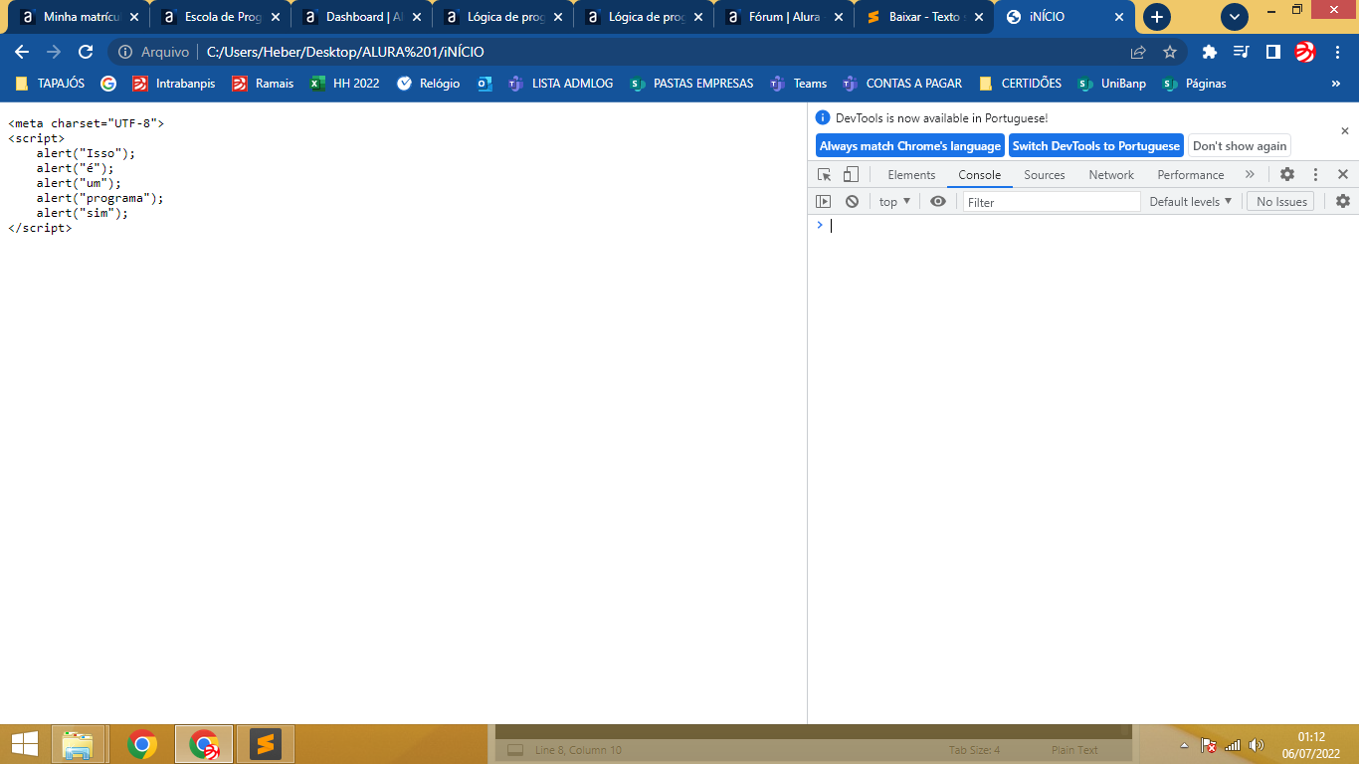Open the tab search chevron button
This screenshot has width=1359, height=764.
(x=1235, y=17)
